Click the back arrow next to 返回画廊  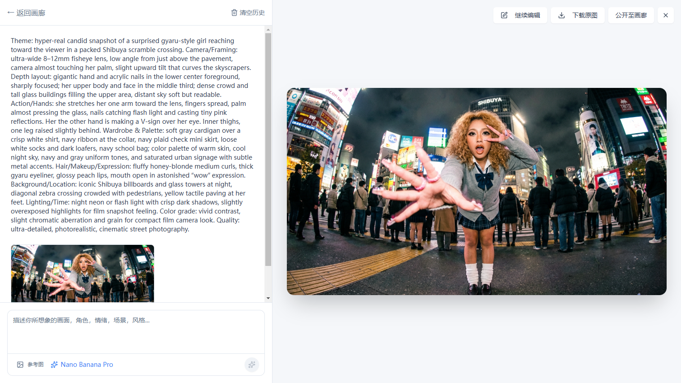click(11, 13)
